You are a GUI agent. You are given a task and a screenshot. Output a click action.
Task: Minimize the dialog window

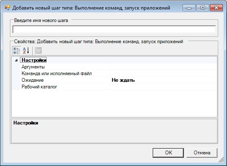click(189, 8)
